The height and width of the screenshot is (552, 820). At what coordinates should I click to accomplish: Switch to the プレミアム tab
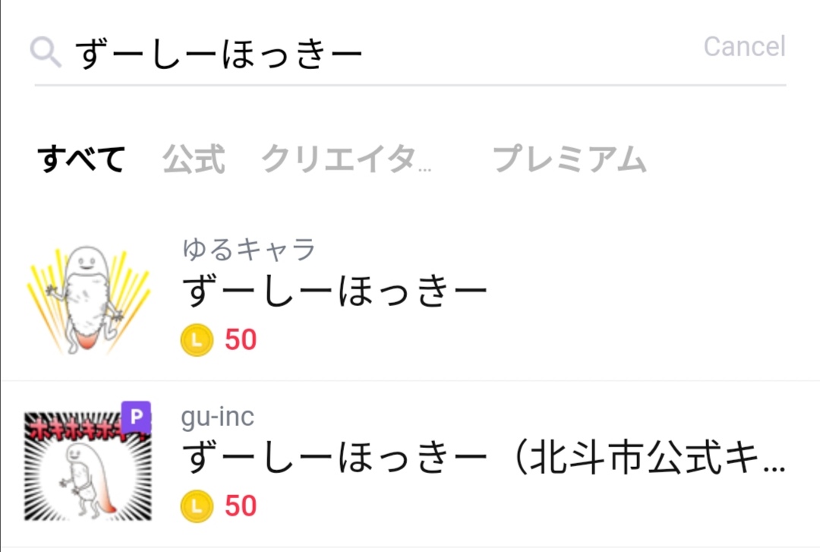point(569,159)
